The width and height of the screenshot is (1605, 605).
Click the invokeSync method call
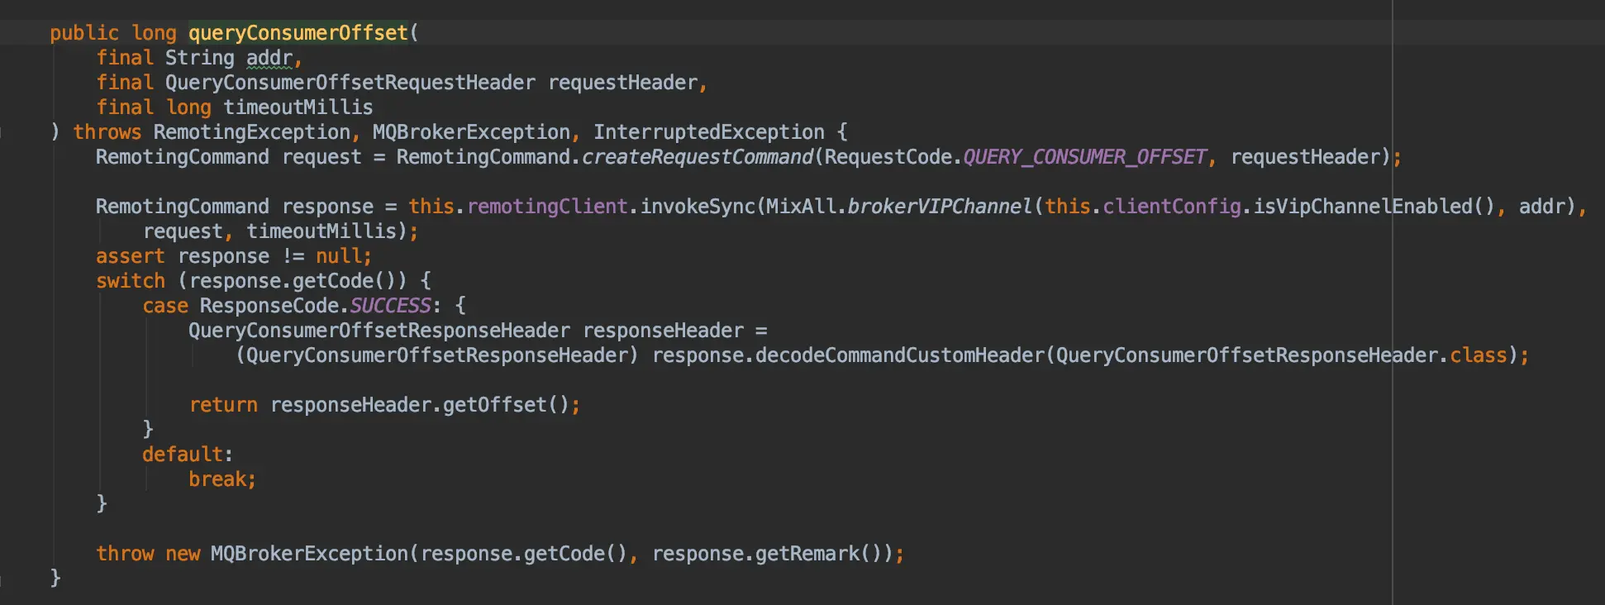click(x=698, y=207)
